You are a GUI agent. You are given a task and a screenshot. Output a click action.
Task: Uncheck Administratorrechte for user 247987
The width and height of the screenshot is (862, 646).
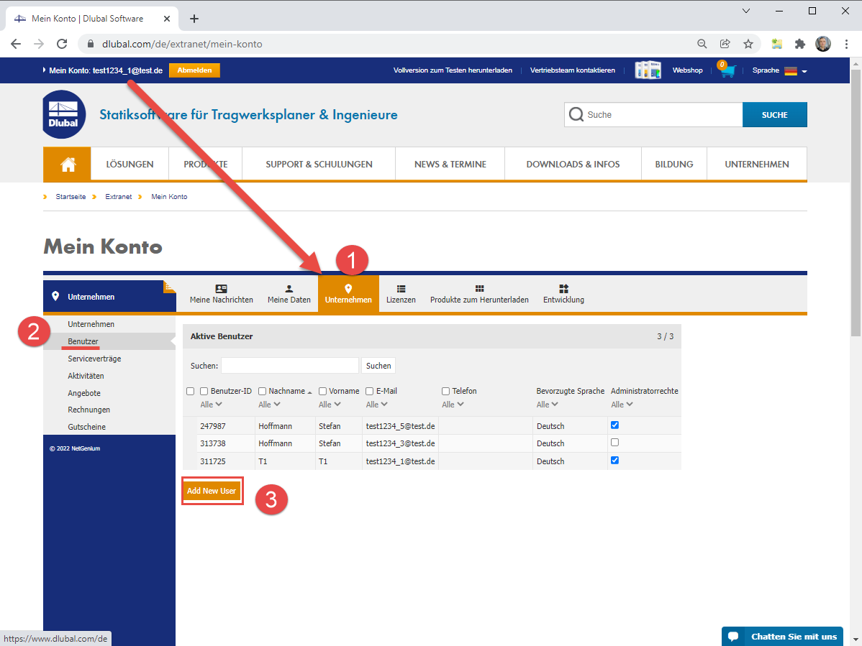tap(614, 425)
